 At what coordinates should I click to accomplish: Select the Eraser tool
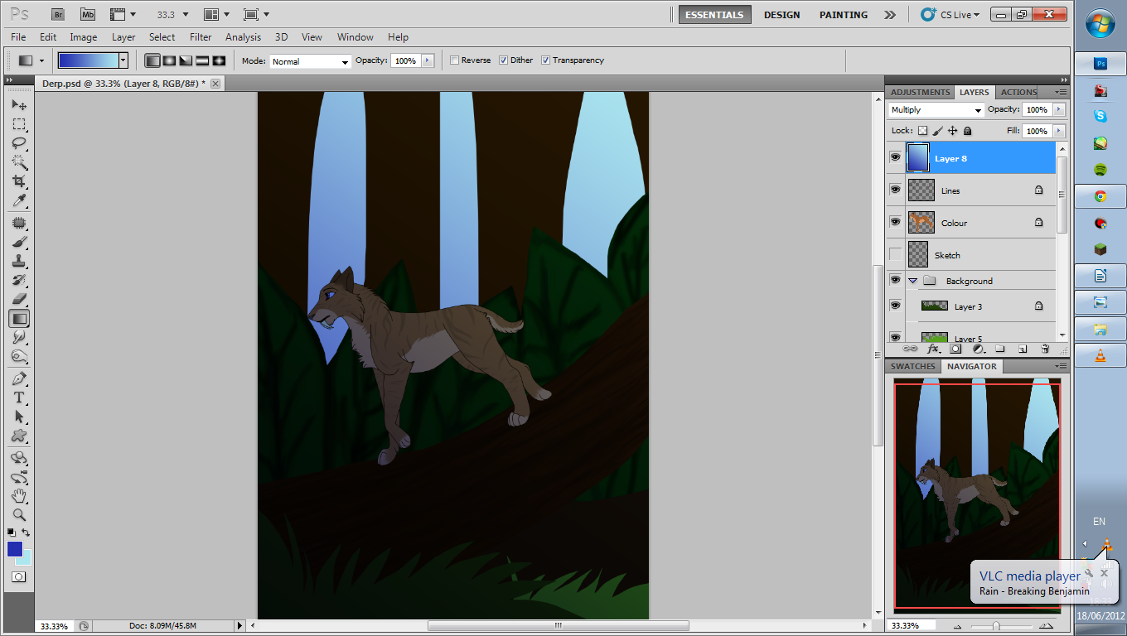(19, 299)
